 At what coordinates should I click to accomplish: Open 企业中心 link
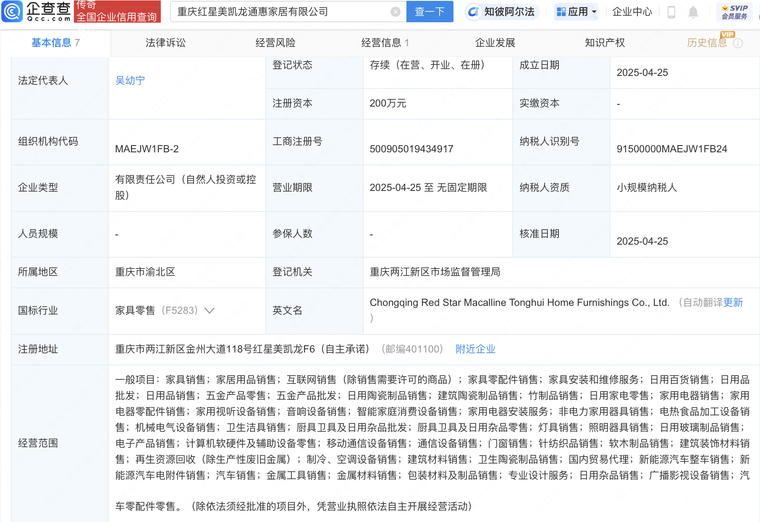tap(632, 12)
